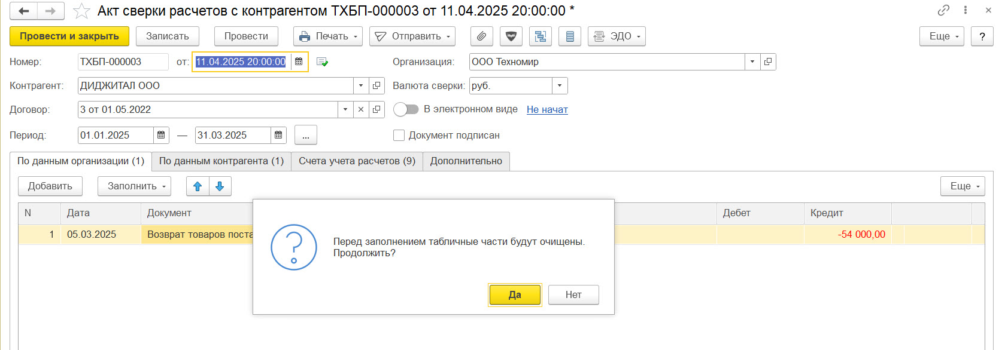Move row up with blue arrow
This screenshot has height=350, width=1008.
point(198,186)
